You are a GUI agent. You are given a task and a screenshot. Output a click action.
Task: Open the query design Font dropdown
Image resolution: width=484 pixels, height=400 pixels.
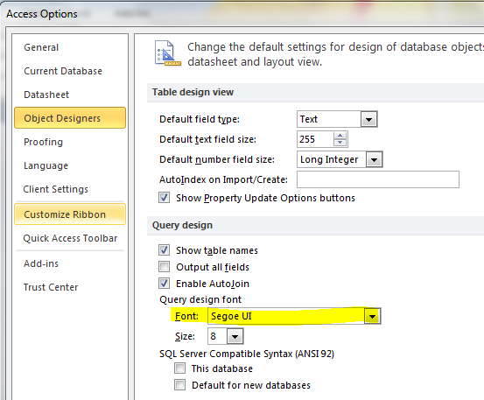click(372, 316)
